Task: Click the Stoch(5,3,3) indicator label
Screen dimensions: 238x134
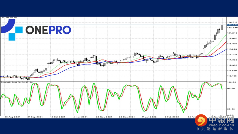Action: (17, 82)
